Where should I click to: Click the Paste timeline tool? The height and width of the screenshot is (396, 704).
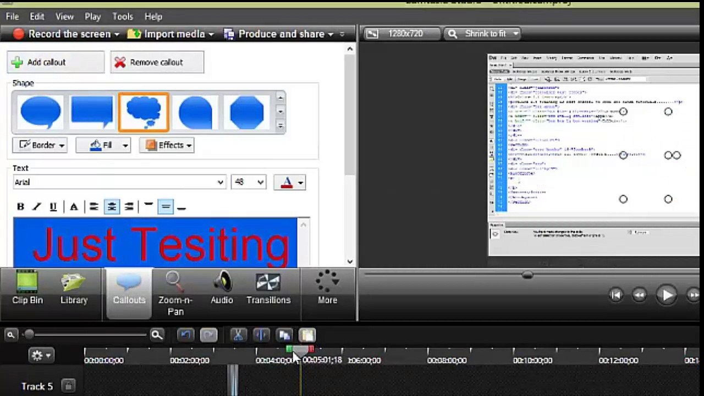tap(307, 335)
